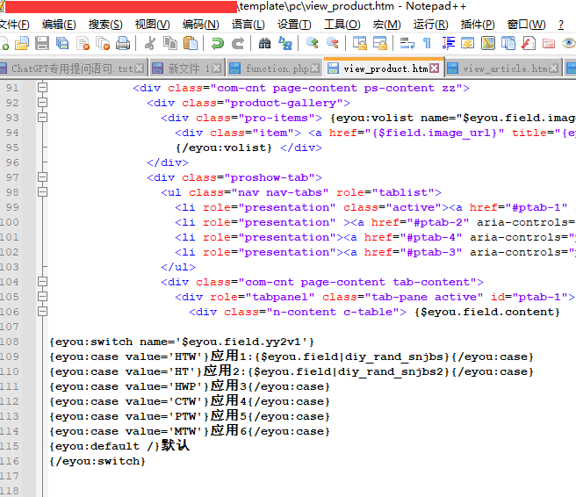This screenshot has width=576, height=497.
Task: Collapse n-content fold on line 106
Action: click(43, 312)
